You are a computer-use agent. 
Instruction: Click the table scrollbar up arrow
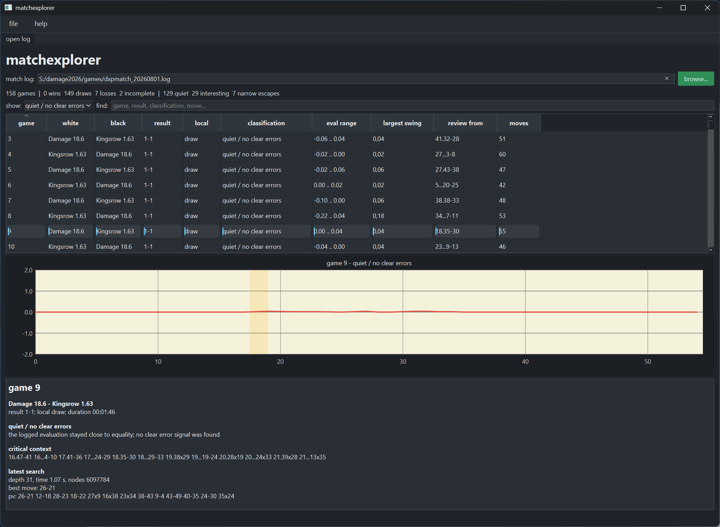coord(710,117)
